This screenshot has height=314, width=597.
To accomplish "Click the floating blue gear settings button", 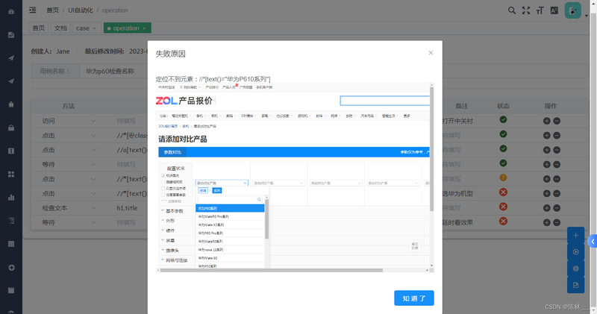I will coord(575,269).
